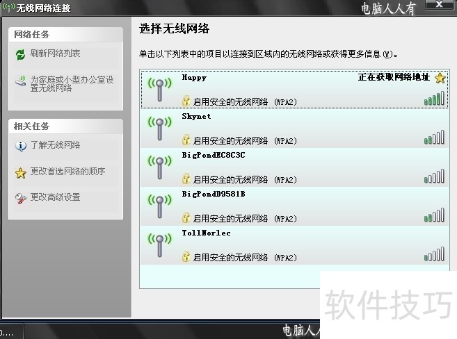Select the Skynet network name
The width and height of the screenshot is (457, 339).
pos(195,117)
